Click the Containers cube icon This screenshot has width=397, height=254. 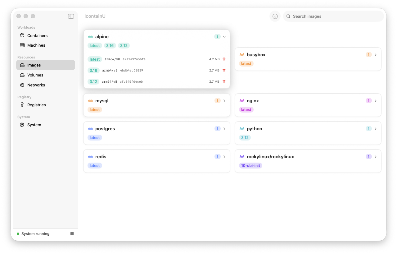[22, 35]
